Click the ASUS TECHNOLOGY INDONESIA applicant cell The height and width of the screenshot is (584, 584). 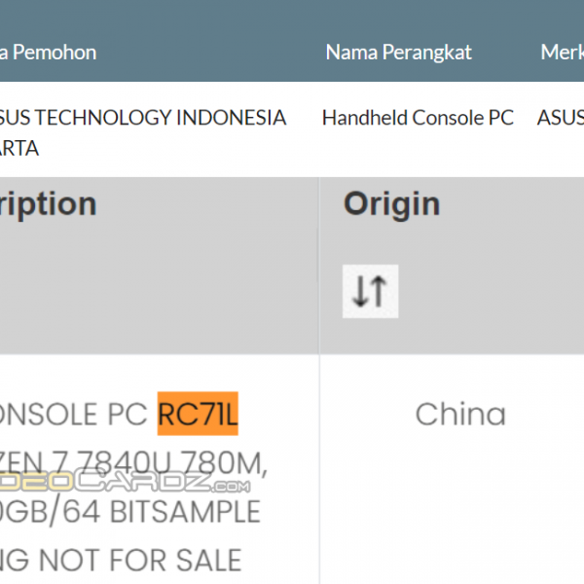pyautogui.click(x=143, y=118)
